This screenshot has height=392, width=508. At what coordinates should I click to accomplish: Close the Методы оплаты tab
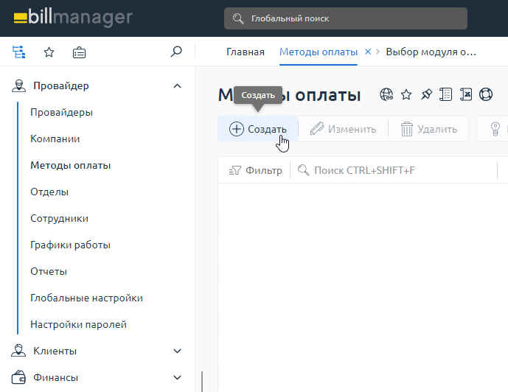368,52
